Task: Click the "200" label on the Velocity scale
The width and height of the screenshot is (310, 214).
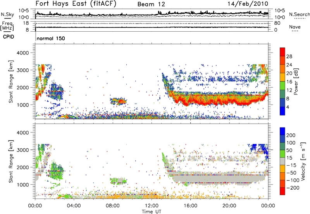Action: click(291, 135)
